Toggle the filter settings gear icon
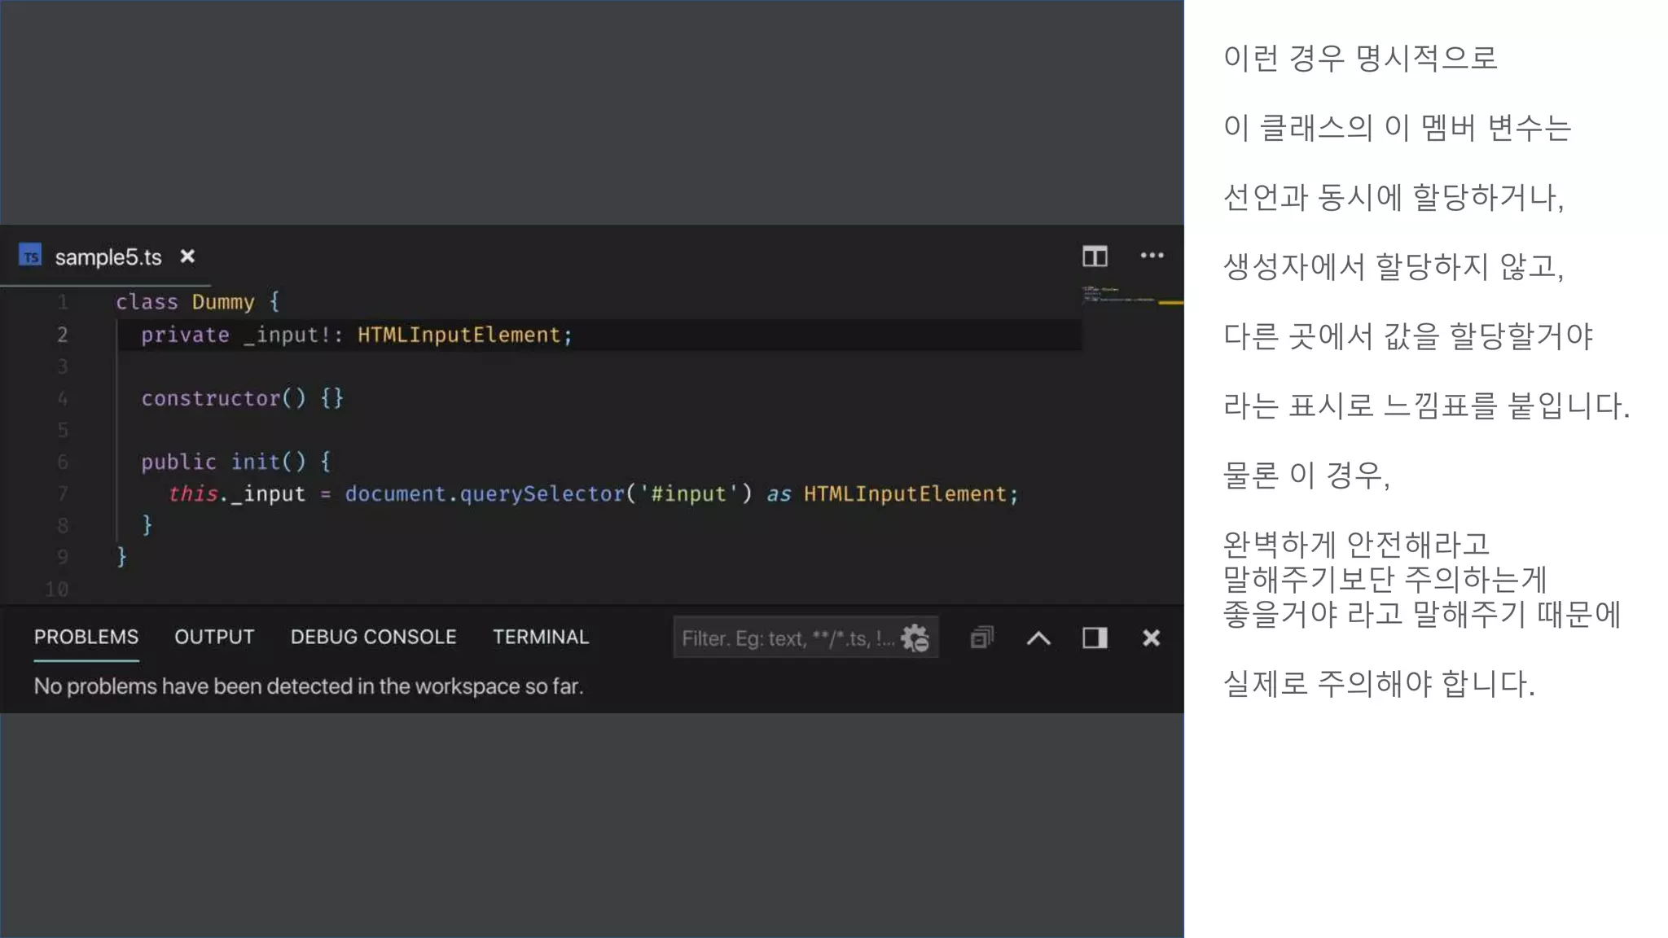This screenshot has height=938, width=1668. click(915, 638)
